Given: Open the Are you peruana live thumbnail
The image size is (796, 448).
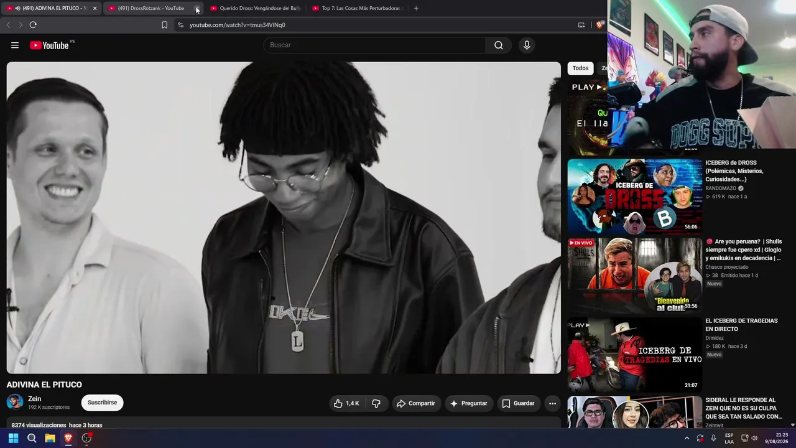Looking at the screenshot, I should [x=634, y=275].
